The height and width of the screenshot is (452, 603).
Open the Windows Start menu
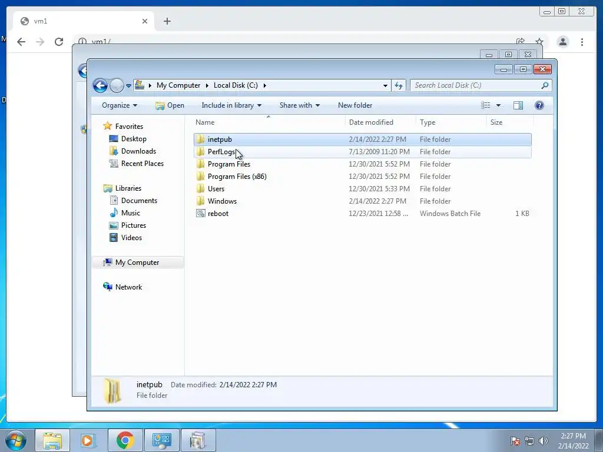16,440
